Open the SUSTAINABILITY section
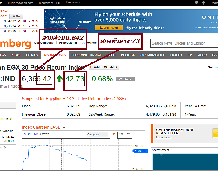The image size is (218, 171). (152, 55)
